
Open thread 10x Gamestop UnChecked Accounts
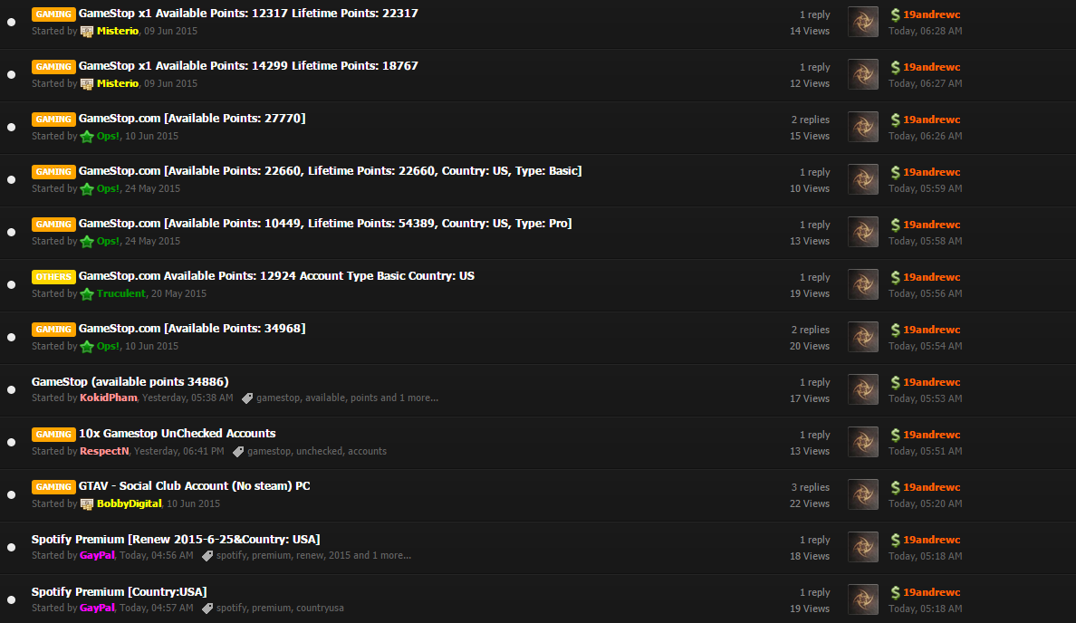pos(177,433)
